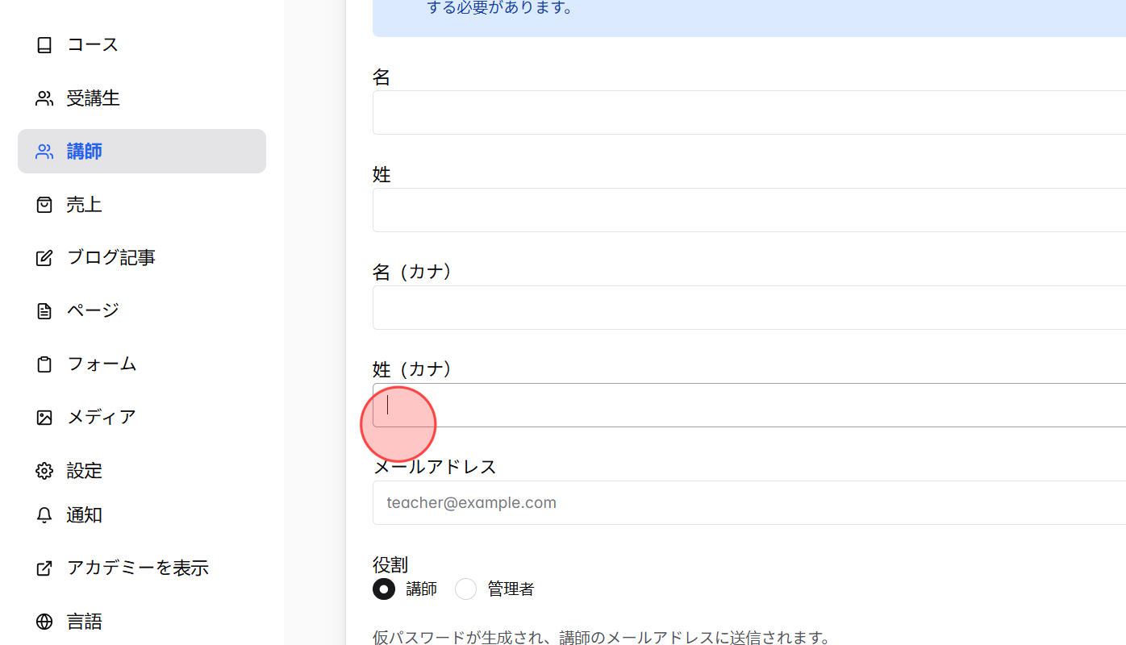Viewport: 1126px width, 645px height.
Task: Click the 言語 globe icon
Action: pyautogui.click(x=44, y=621)
